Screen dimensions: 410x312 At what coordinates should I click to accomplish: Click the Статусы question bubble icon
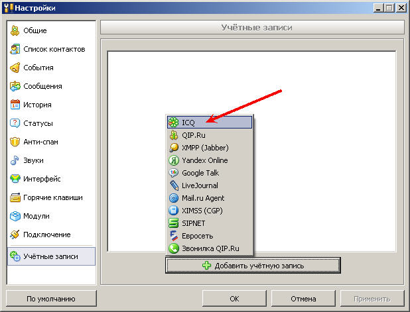(15, 123)
